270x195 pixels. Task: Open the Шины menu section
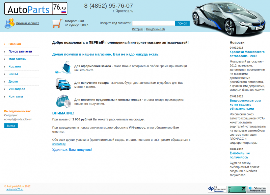[13, 74]
